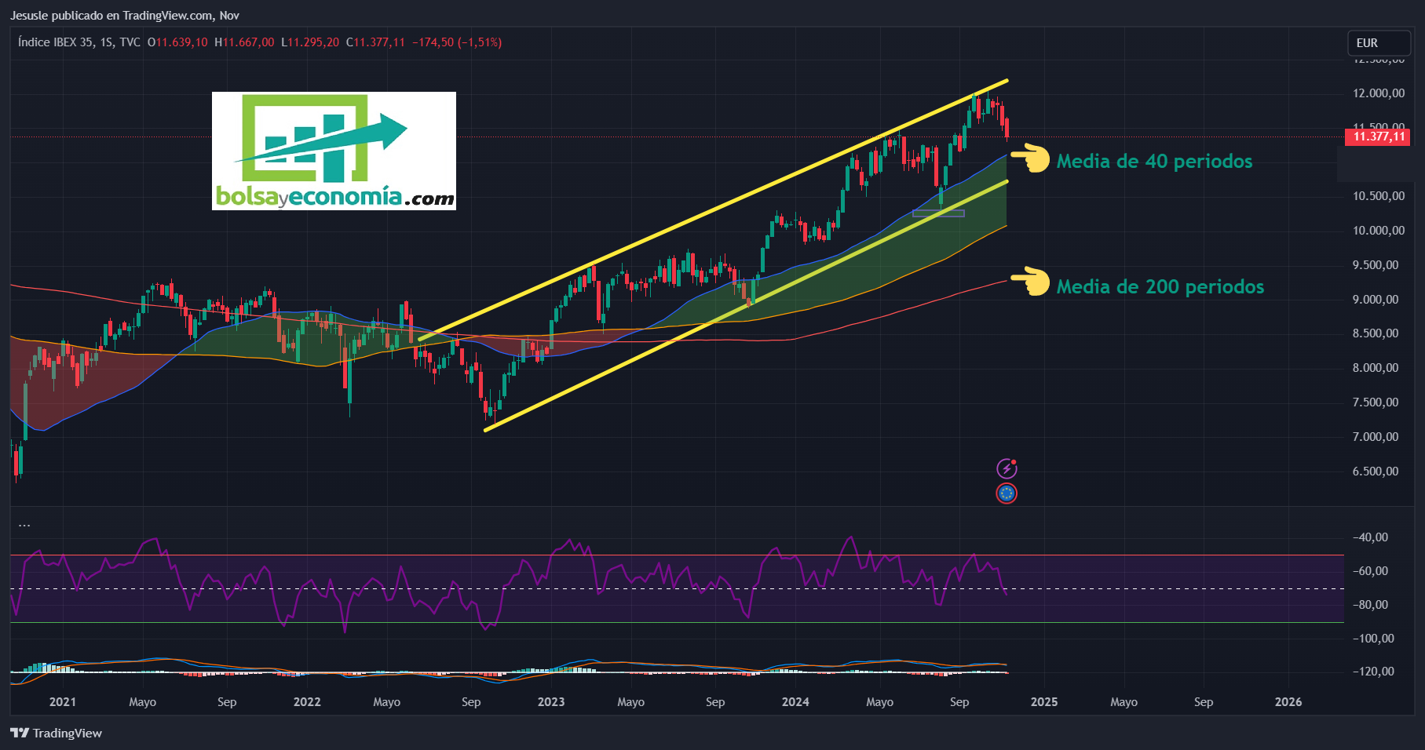Screen dimensions: 1425x750
Task: Click the −60,00 oscillator scale label
Action: tap(1370, 571)
